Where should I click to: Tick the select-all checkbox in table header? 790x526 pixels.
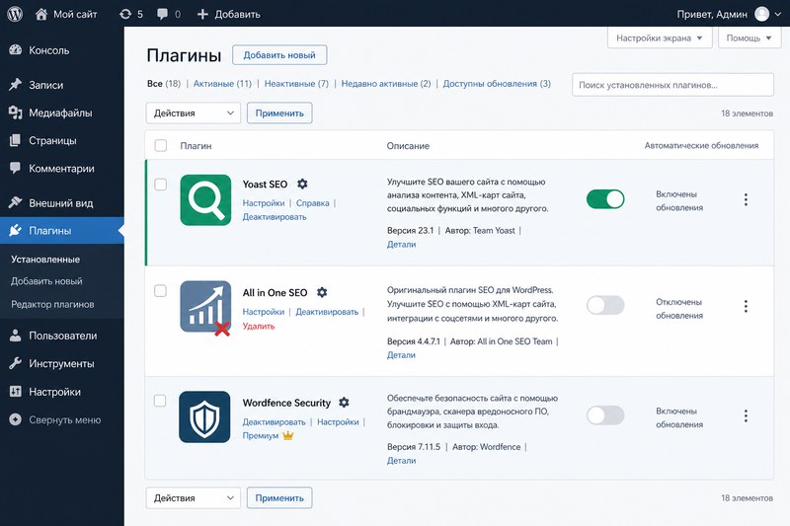161,145
